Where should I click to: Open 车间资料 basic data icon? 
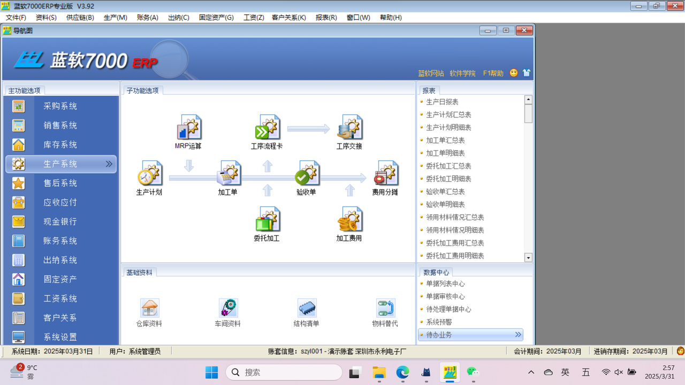(228, 308)
